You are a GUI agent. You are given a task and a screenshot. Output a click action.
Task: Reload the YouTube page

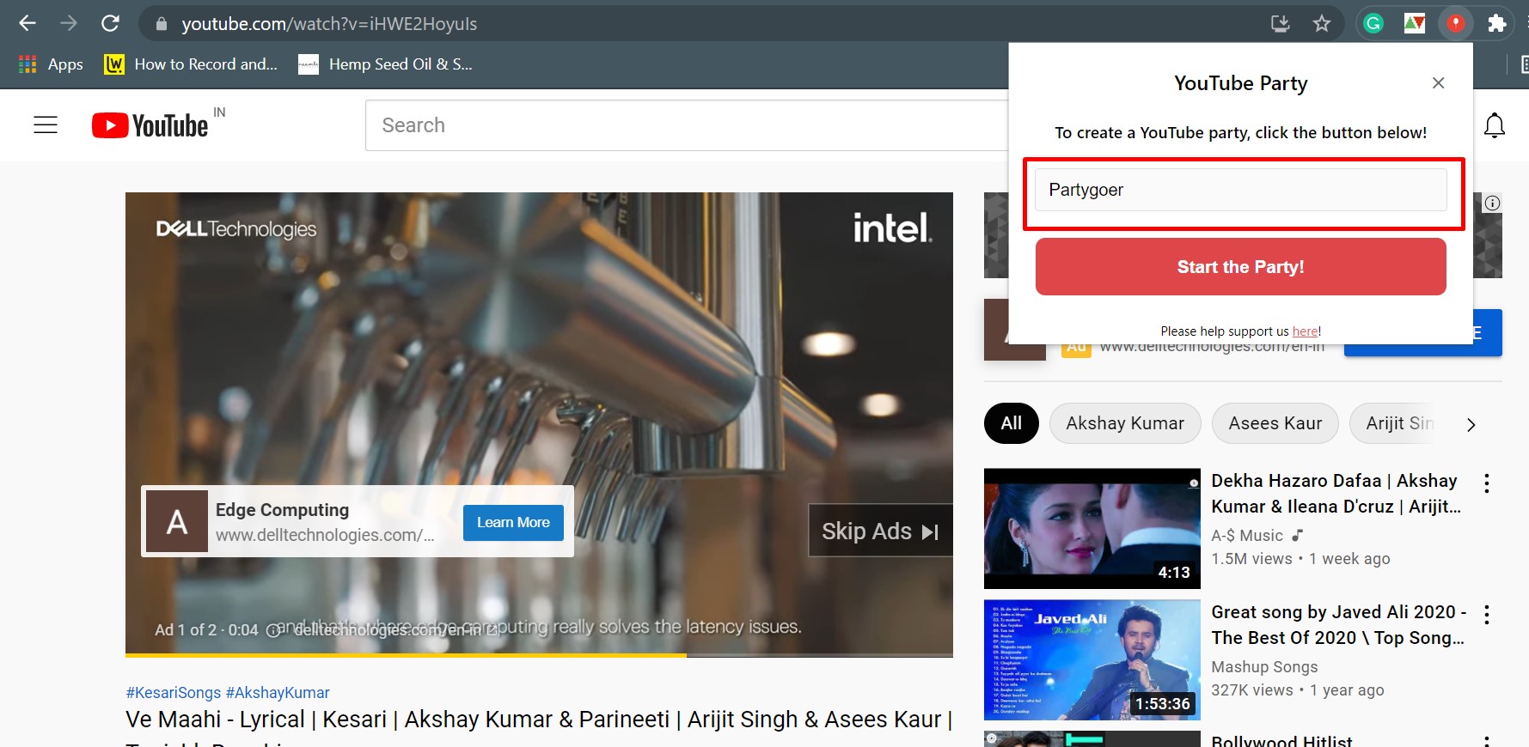coord(110,23)
